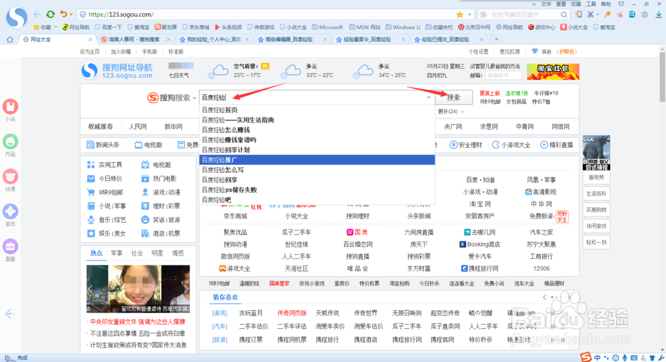Click the yellow bookmark star in address bar
Image resolution: width=666 pixels, height=362 pixels.
[460, 15]
